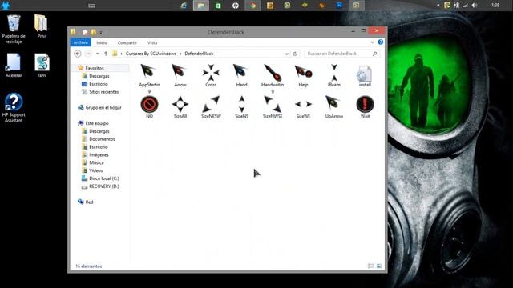Viewport: 513px width, 288px height.
Task: Click Cursores By ECUwindows in breadcrumb
Action: tap(151, 54)
